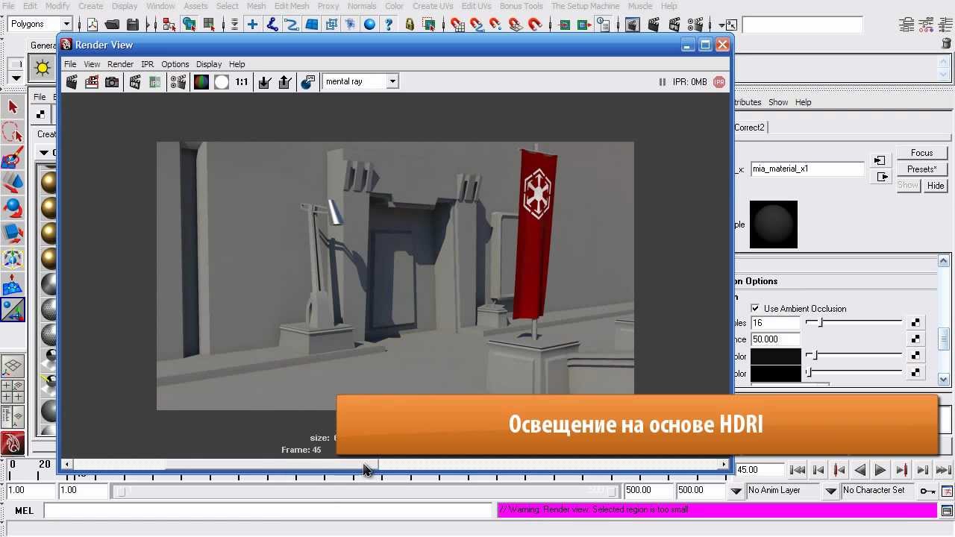Viewport: 955px width, 537px height.
Task: Click the play backwards button
Action: [x=859, y=470]
